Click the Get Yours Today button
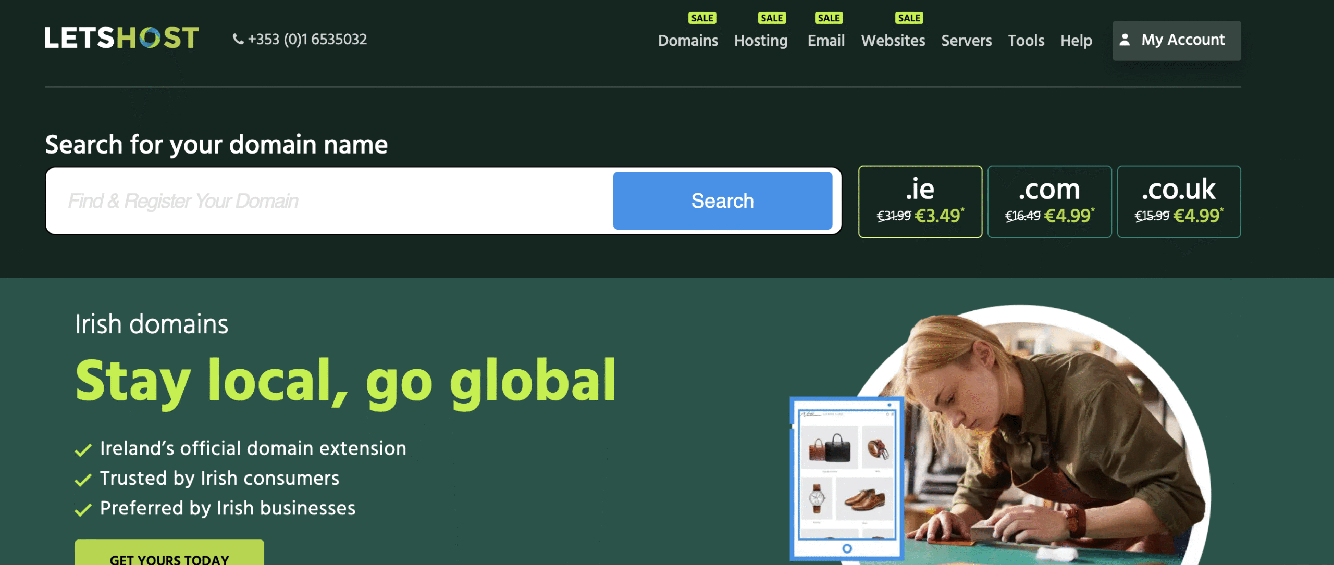 click(x=169, y=555)
